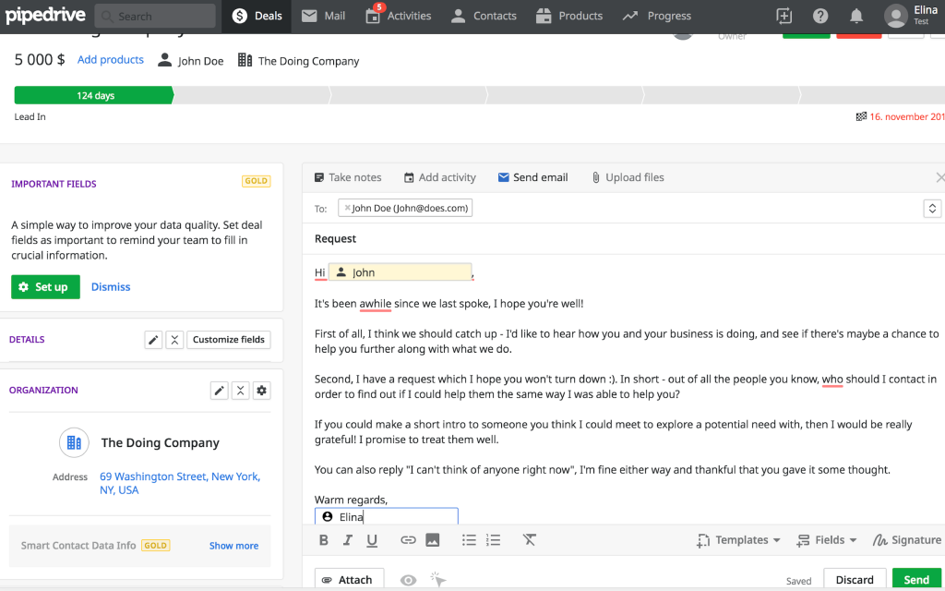Open Contacts in top navigation

[484, 16]
